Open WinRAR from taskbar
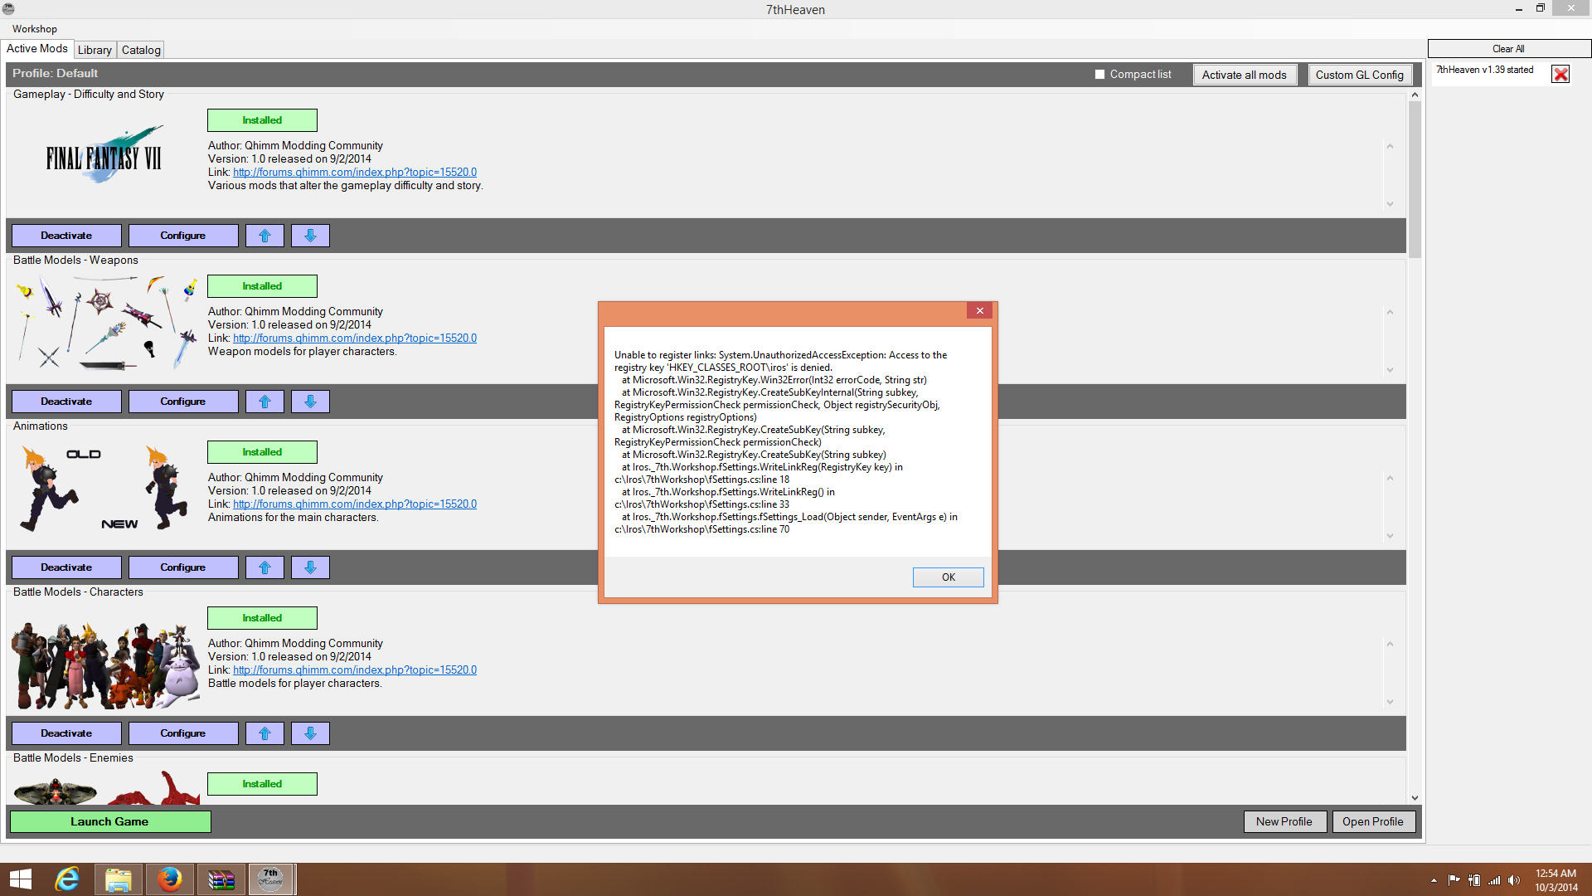Viewport: 1592px width, 896px height. (221, 879)
